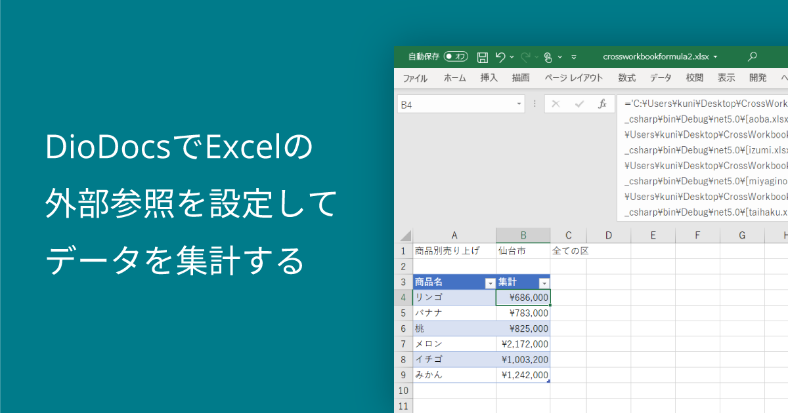Click the Undo icon
The height and width of the screenshot is (413, 788).
point(500,56)
